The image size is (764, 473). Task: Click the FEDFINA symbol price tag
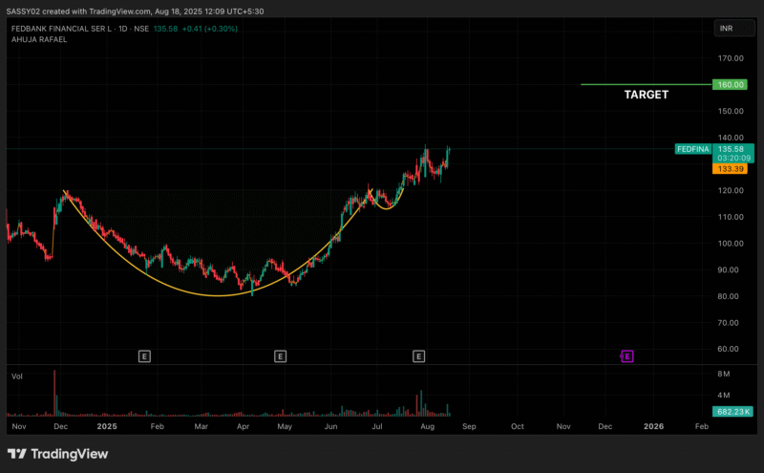[692, 149]
